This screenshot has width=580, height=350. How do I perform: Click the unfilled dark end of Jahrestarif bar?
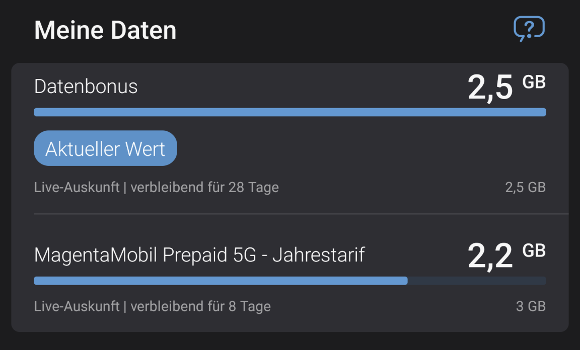(x=476, y=281)
